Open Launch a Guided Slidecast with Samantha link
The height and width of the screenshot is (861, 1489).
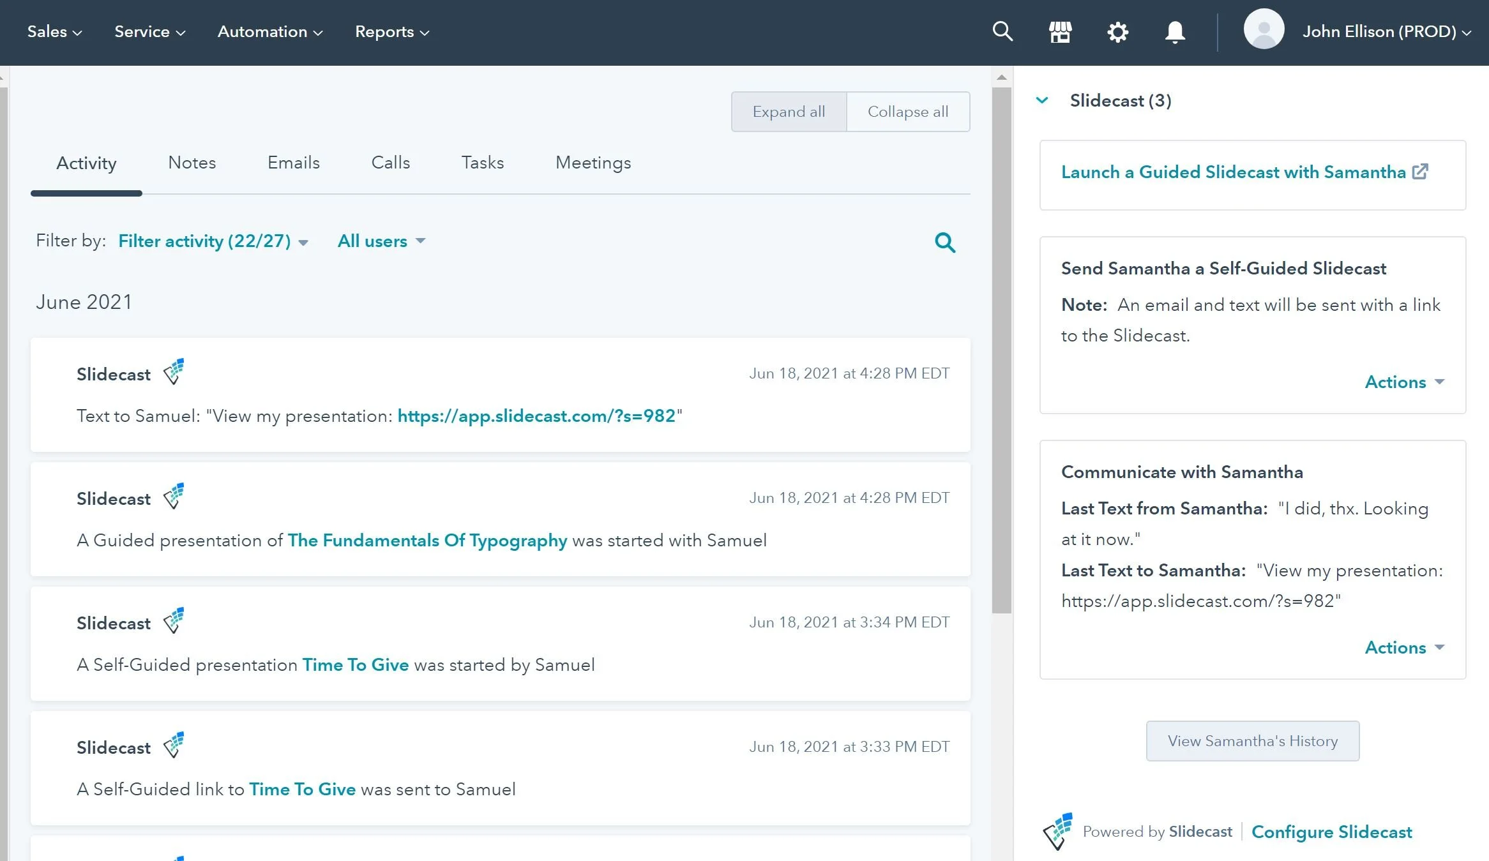1234,172
